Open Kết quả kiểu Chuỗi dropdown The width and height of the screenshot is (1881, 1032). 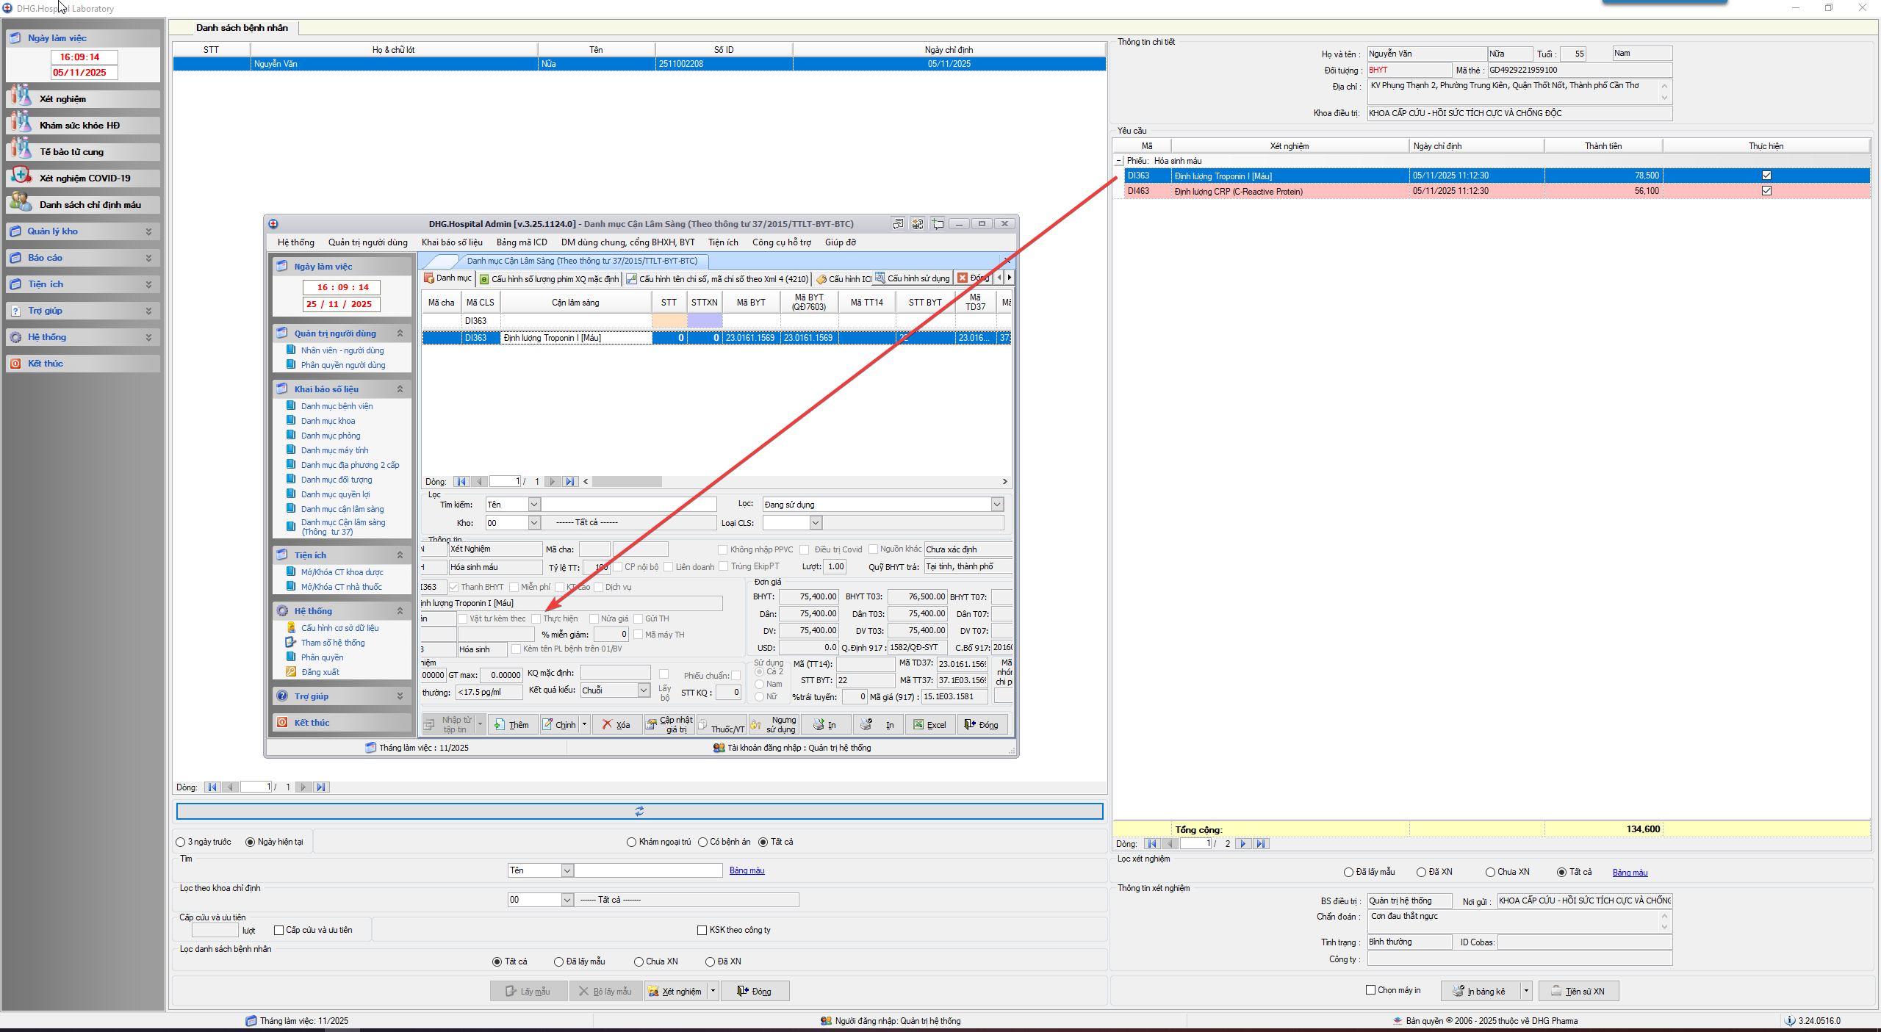pyautogui.click(x=644, y=690)
